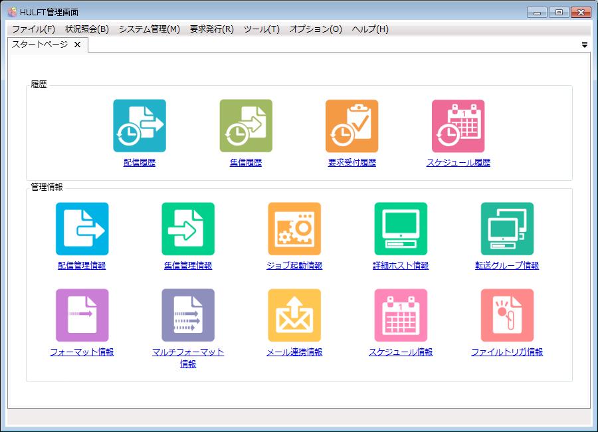This screenshot has width=598, height=432.
Task: Open the ヘルプ(H) menu
Action: pyautogui.click(x=370, y=29)
